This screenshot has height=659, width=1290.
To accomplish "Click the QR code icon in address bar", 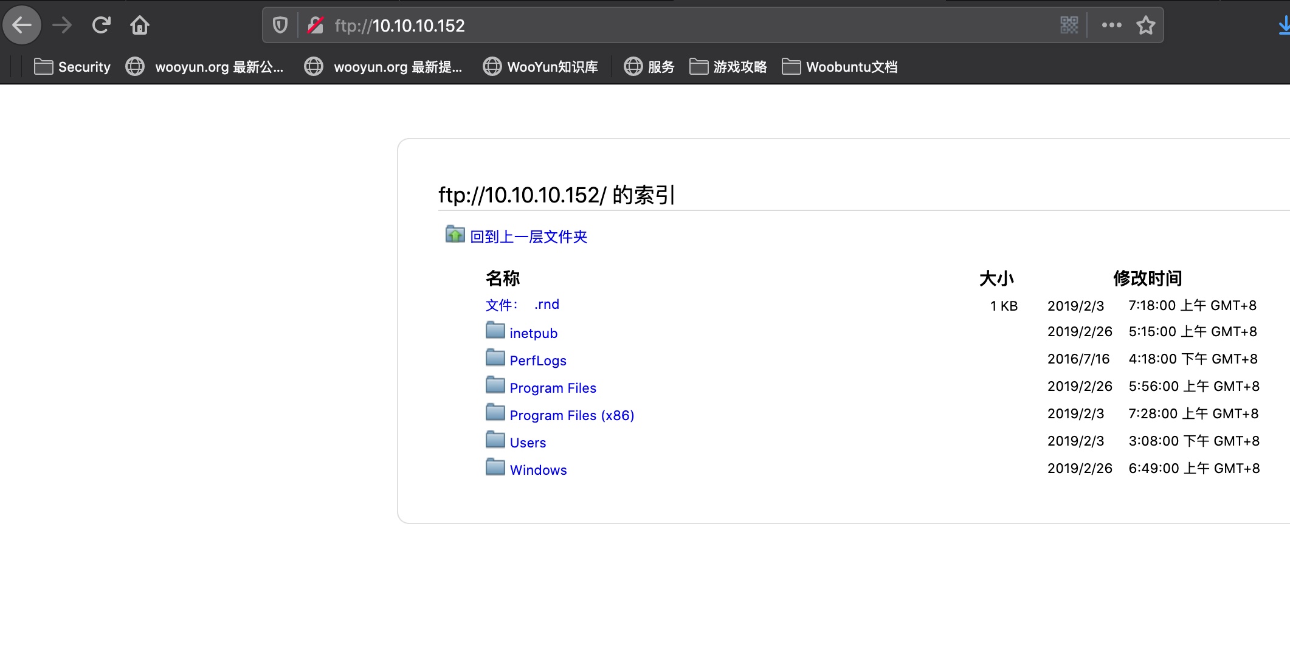I will click(1069, 26).
